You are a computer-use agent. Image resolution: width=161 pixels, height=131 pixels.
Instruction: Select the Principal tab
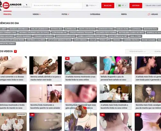point(7,14)
